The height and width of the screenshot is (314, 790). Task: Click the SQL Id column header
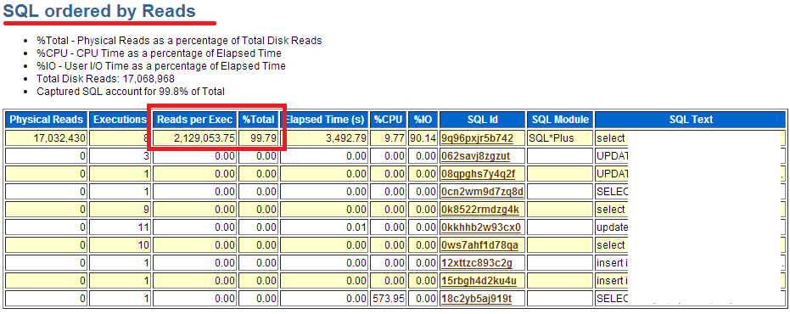(x=482, y=120)
